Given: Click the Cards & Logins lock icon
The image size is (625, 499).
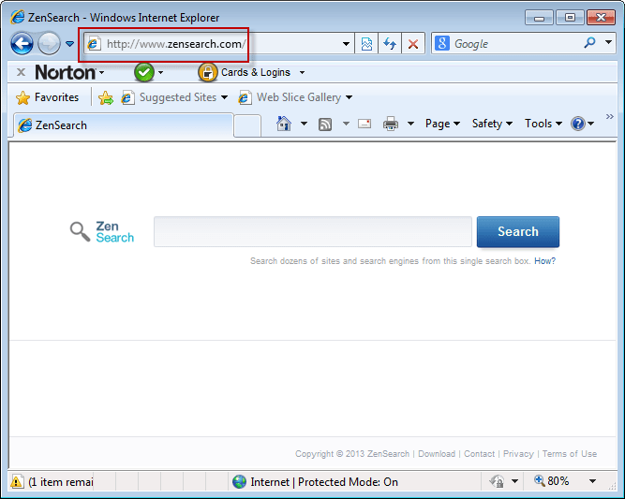Looking at the screenshot, I should tap(207, 72).
